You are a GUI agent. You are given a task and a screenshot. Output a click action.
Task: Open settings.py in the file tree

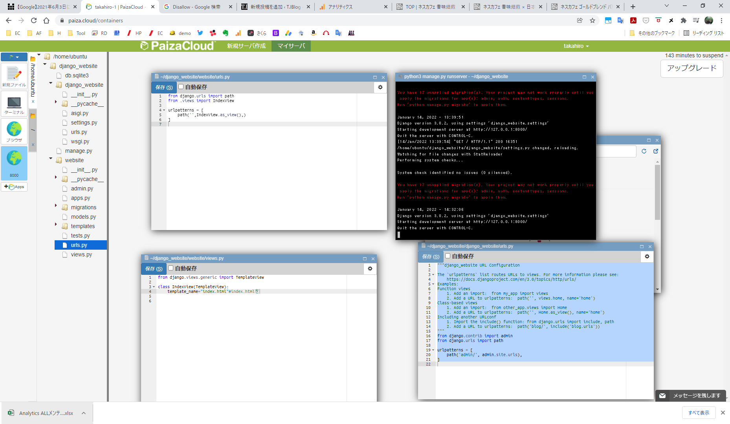point(84,122)
